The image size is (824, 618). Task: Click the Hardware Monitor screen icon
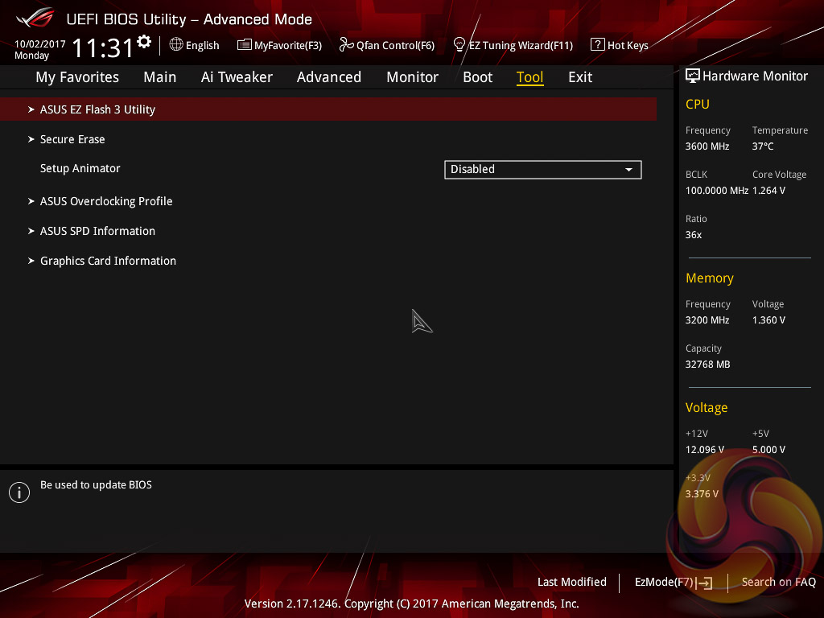coord(692,76)
